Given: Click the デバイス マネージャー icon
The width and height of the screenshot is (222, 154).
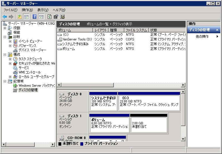Looking at the screenshot, I should point(15,50).
